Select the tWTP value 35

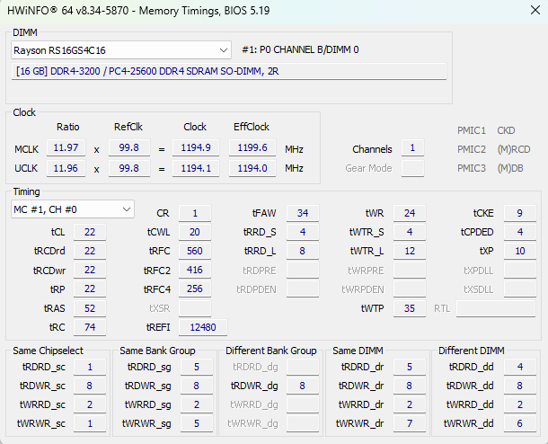(410, 308)
